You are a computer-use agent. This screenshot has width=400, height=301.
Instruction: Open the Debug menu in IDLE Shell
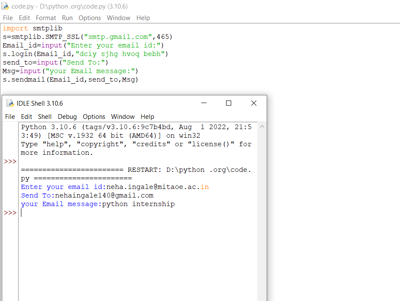click(67, 116)
